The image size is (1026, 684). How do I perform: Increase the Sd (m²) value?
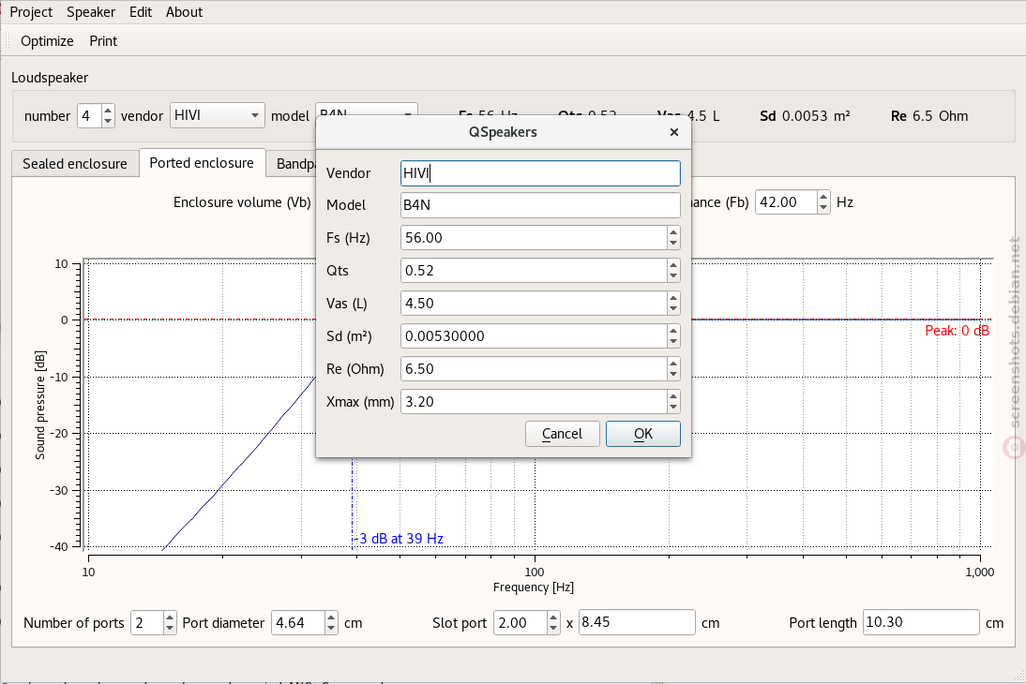pyautogui.click(x=673, y=330)
